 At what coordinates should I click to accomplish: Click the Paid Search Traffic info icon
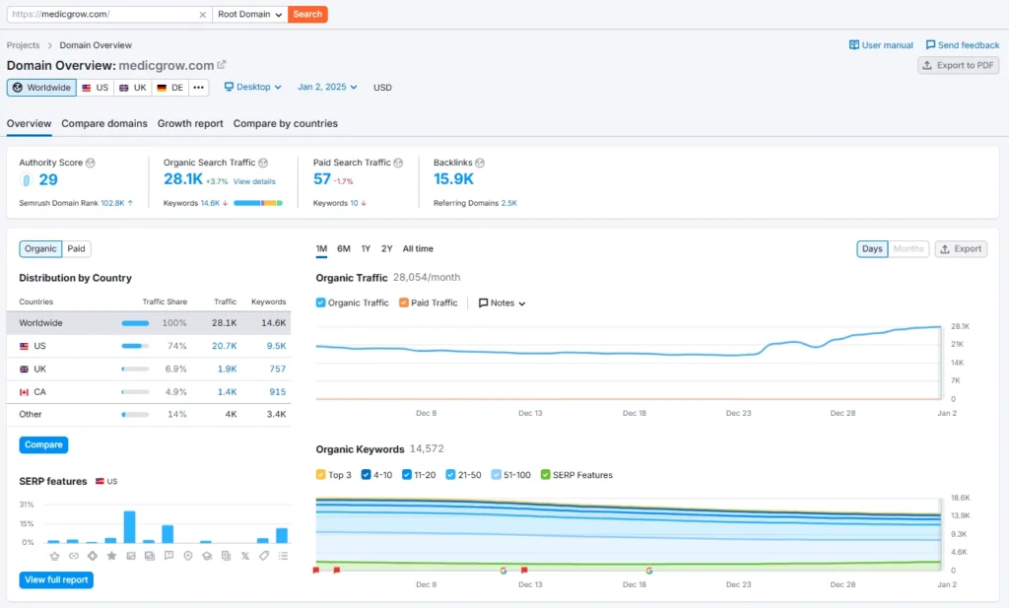pyautogui.click(x=398, y=163)
